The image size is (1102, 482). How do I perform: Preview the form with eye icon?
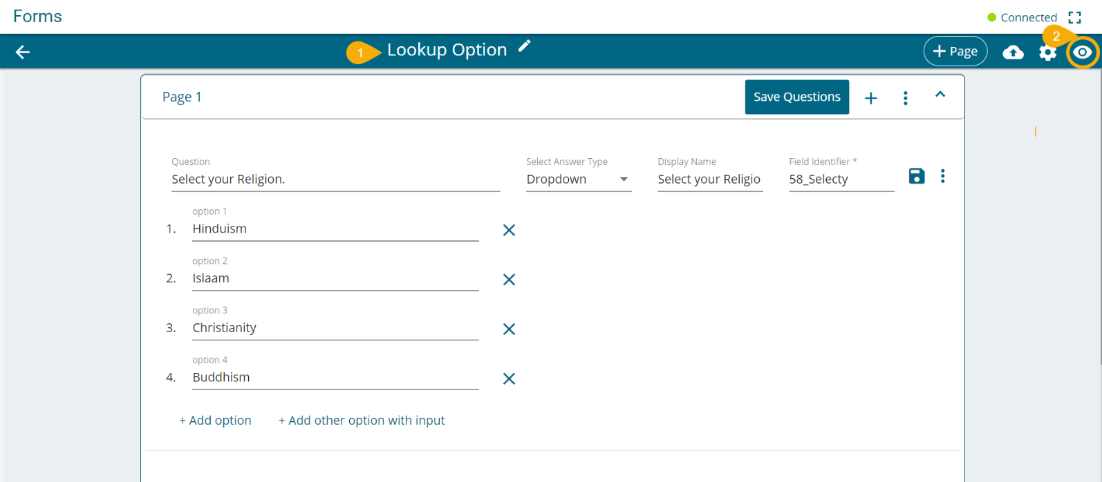pos(1082,52)
